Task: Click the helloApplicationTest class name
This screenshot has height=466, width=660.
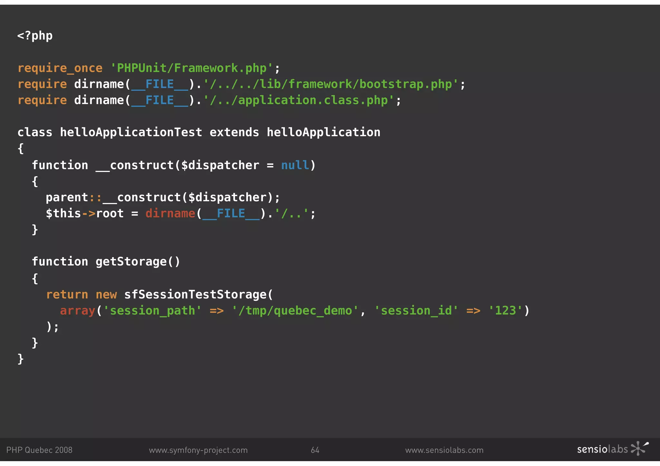Action: (x=131, y=132)
